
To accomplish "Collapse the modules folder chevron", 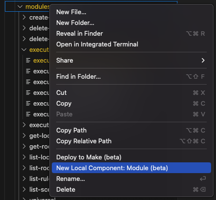I will click(20, 7).
